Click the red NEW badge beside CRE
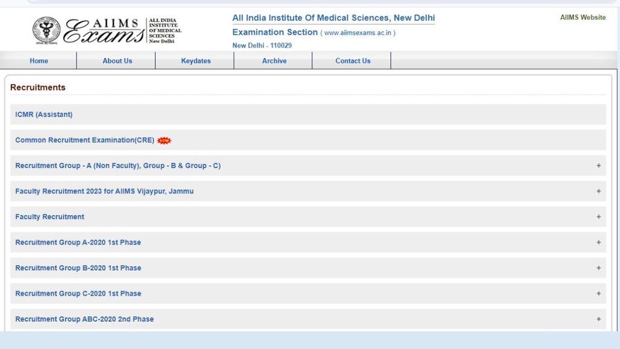 (164, 141)
